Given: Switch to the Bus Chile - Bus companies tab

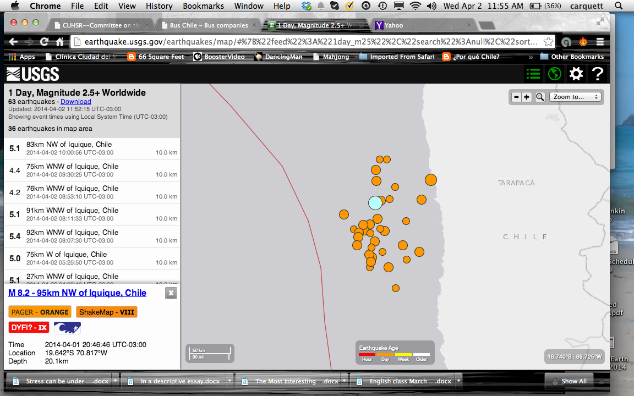Looking at the screenshot, I should pyautogui.click(x=209, y=25).
